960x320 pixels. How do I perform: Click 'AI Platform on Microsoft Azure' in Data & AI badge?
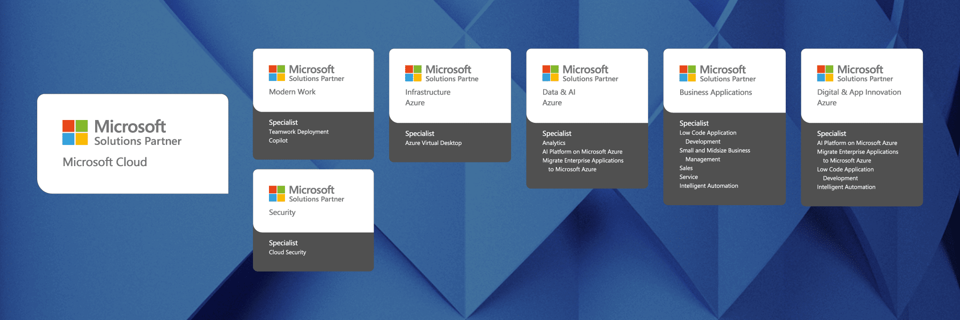582,152
